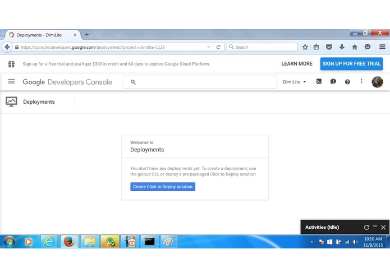Open the media player taskbar icon
Image resolution: width=390 pixels, height=277 pixels.
point(29,242)
